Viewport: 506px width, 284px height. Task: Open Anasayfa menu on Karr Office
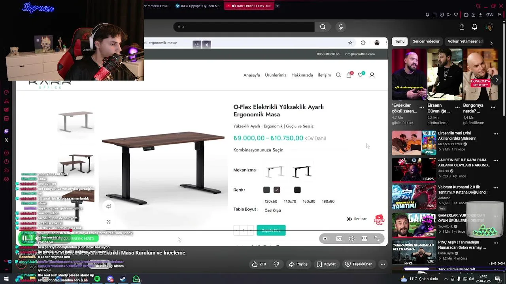252,75
